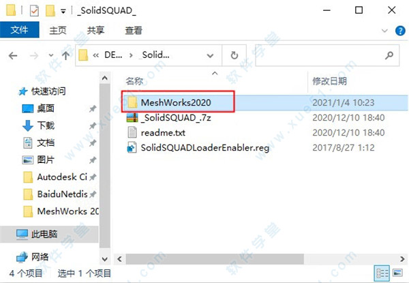The width and height of the screenshot is (409, 283).
Task: Open the Quick Access toolbar customize dropdown
Action: (63, 11)
